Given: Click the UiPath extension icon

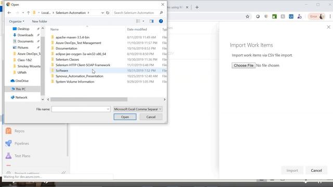Looking at the screenshot, I should 291,17.
